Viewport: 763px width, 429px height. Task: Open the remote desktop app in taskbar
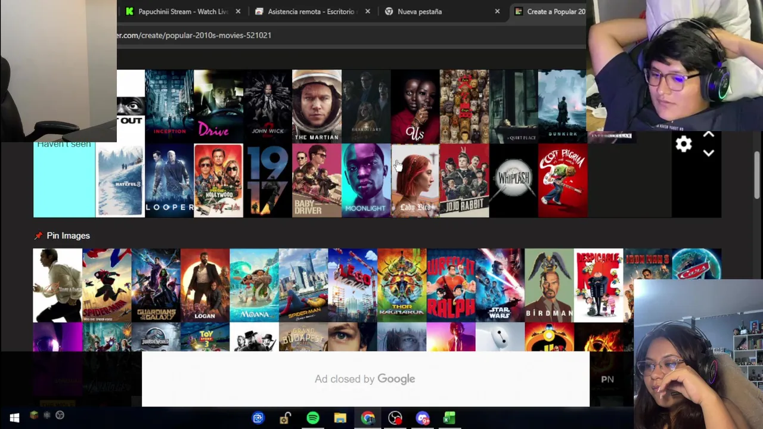coord(258,418)
